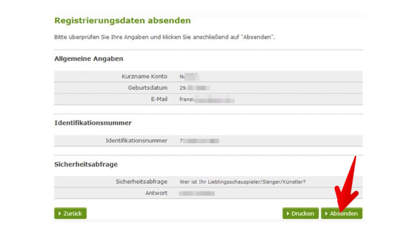Click the Geburtsdatum label
412x232 pixels.
(x=148, y=88)
